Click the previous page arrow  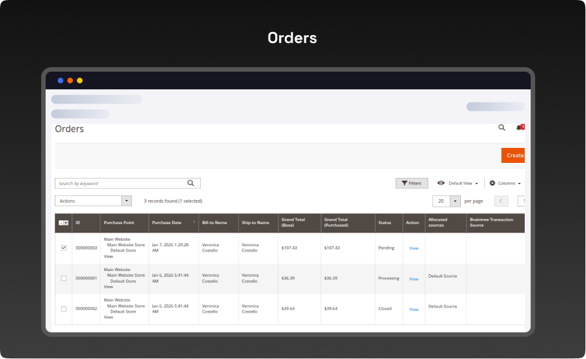tap(501, 201)
